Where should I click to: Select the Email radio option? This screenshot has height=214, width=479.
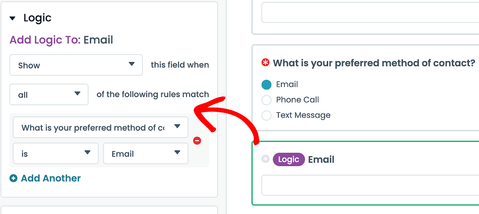[267, 84]
